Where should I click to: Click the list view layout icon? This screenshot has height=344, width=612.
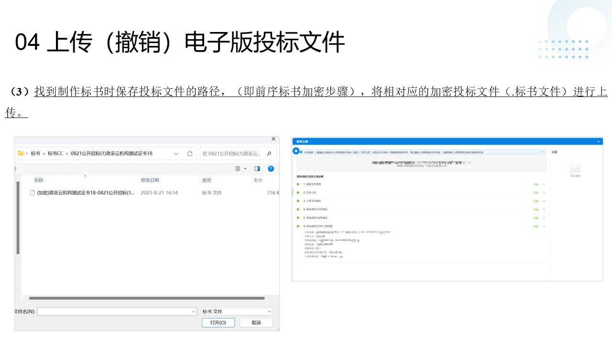click(x=238, y=169)
